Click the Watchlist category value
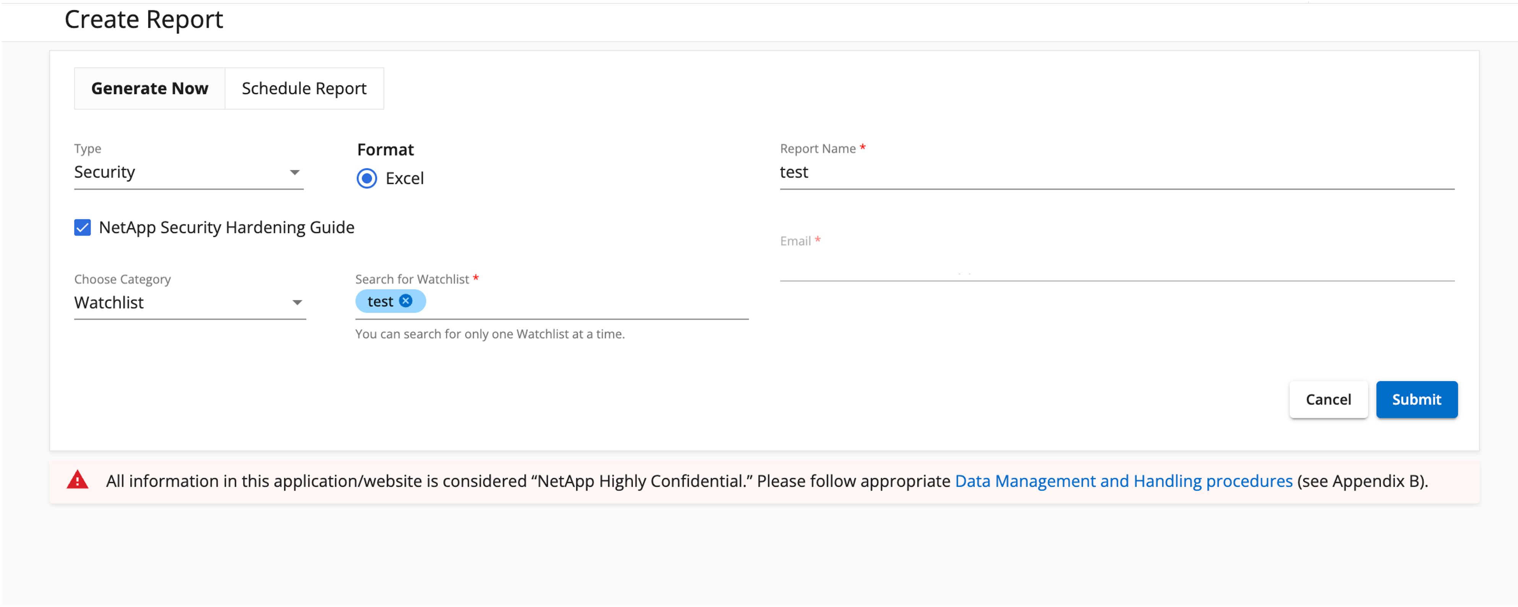The width and height of the screenshot is (1518, 607). click(x=109, y=303)
